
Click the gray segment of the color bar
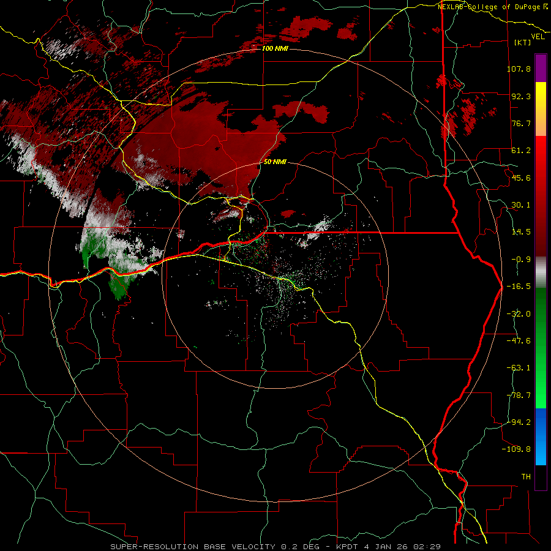pos(541,272)
